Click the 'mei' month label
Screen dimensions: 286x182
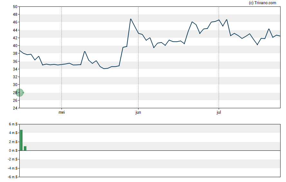62,112
